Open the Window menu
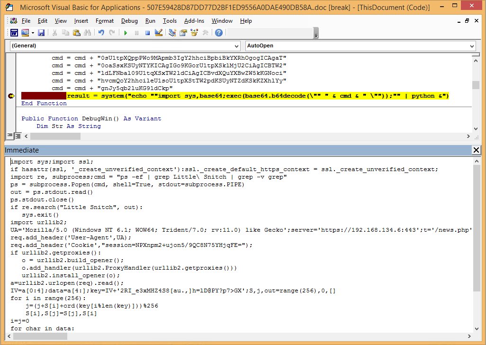 (x=222, y=21)
